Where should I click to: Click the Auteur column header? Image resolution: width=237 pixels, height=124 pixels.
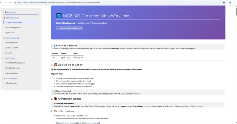click(64, 53)
